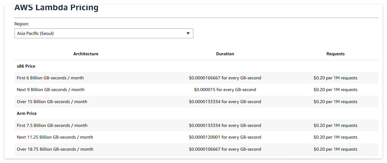Open the Region dropdown showing Asia Pacific (Seoul)
The image size is (387, 163).
(104, 33)
